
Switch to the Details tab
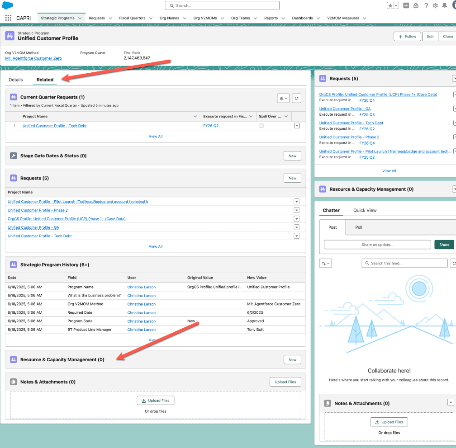click(x=16, y=80)
